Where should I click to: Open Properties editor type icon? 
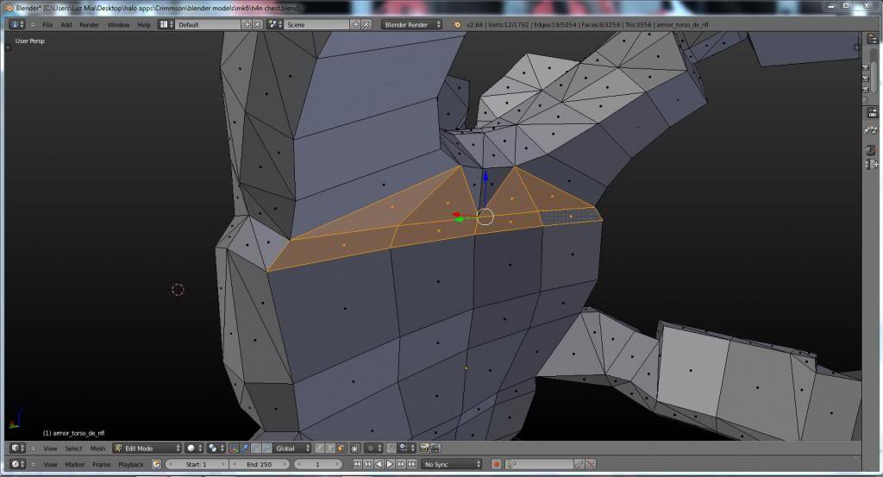873,113
